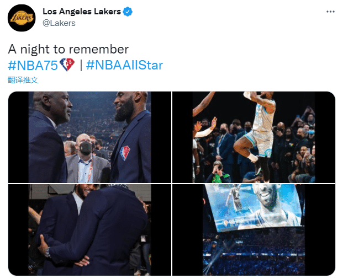Image resolution: width=343 pixels, height=279 pixels.
Task: Click the smiling face on the jumbotron screen
Action: click(x=267, y=197)
